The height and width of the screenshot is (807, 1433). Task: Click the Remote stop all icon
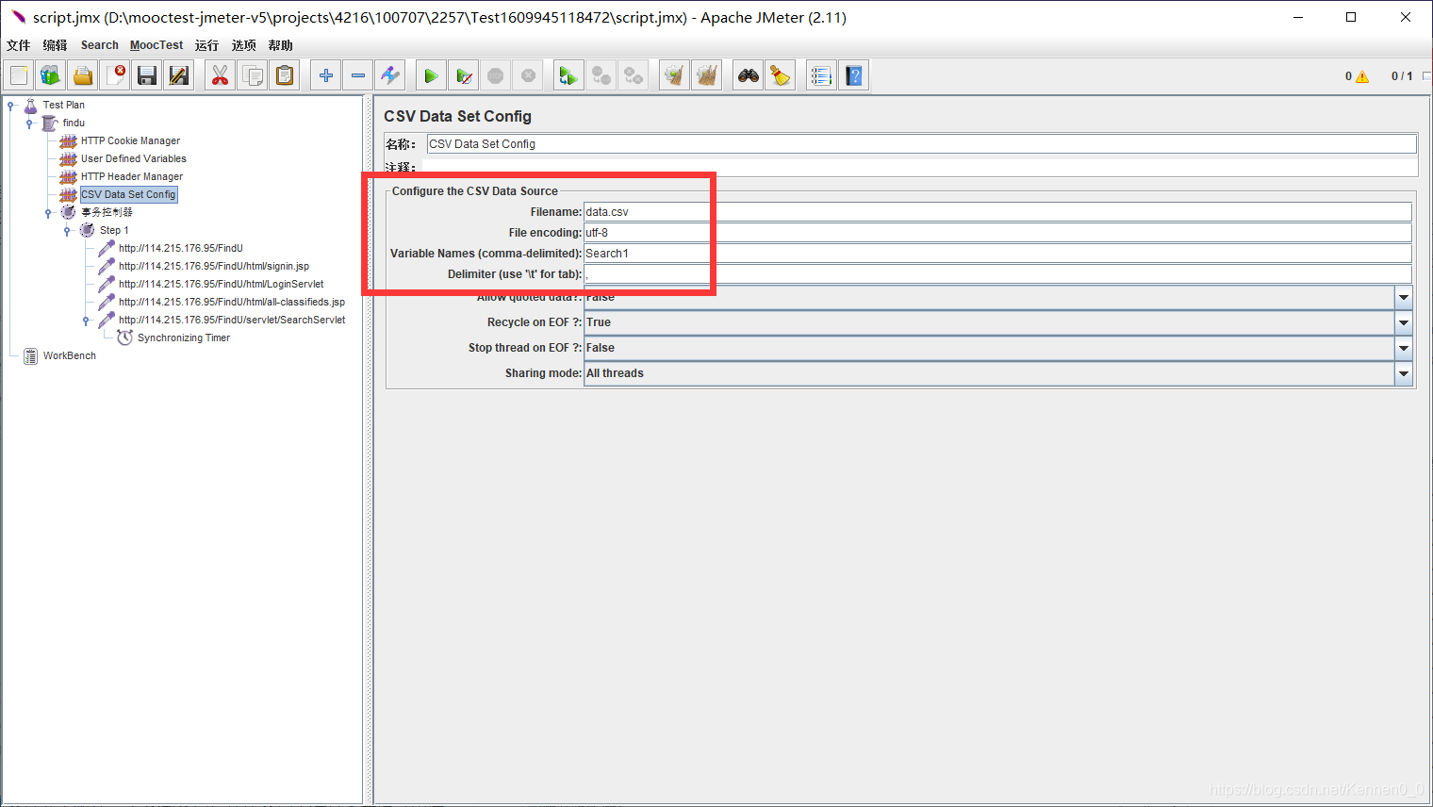click(x=601, y=75)
